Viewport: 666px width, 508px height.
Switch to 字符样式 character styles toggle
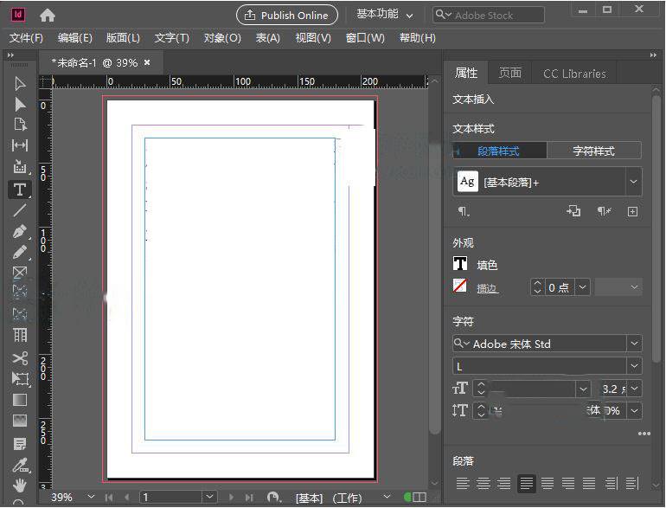click(594, 151)
